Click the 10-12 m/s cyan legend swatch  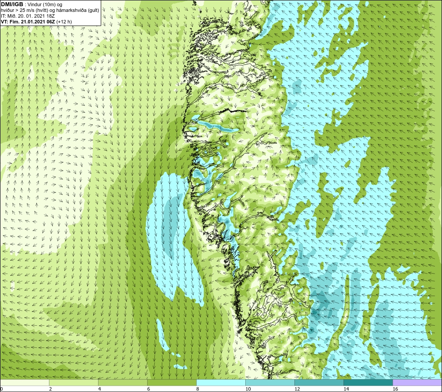(270, 382)
